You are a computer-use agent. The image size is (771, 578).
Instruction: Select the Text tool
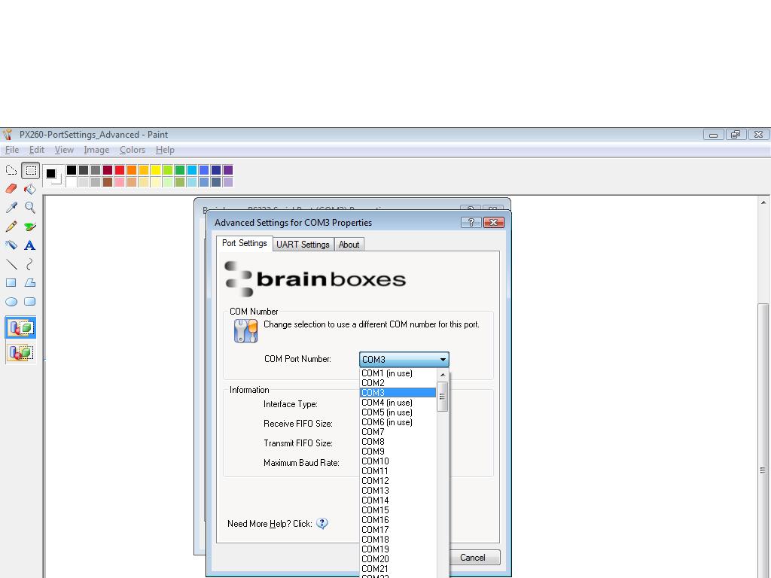[x=30, y=245]
